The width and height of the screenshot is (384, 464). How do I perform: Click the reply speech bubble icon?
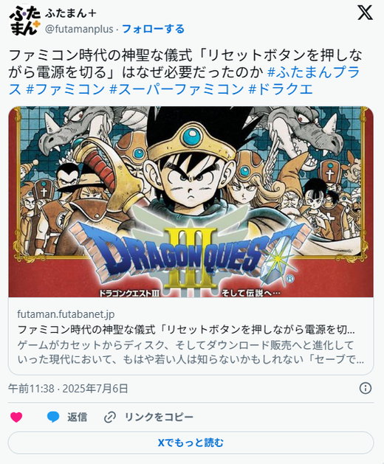tap(53, 417)
